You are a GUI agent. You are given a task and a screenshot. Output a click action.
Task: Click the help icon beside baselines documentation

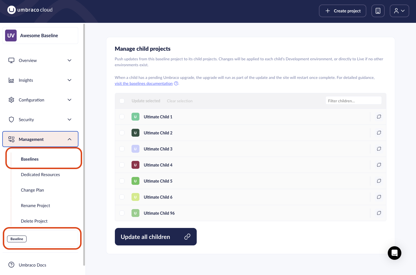[176, 83]
